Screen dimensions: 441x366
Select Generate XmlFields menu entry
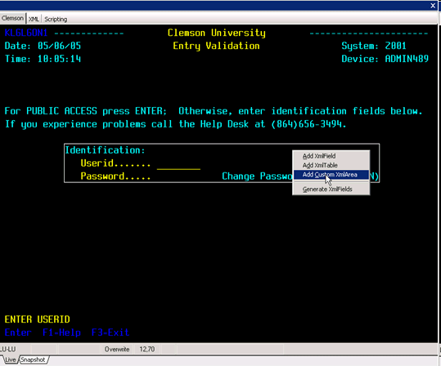coord(331,189)
